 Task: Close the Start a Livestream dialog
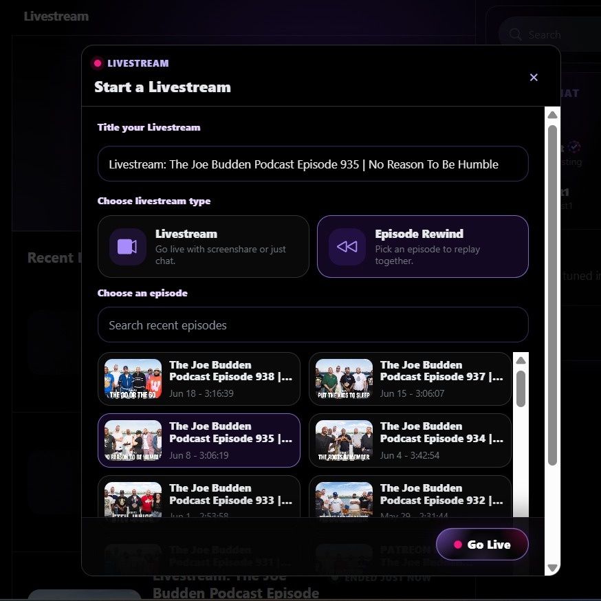tap(533, 78)
